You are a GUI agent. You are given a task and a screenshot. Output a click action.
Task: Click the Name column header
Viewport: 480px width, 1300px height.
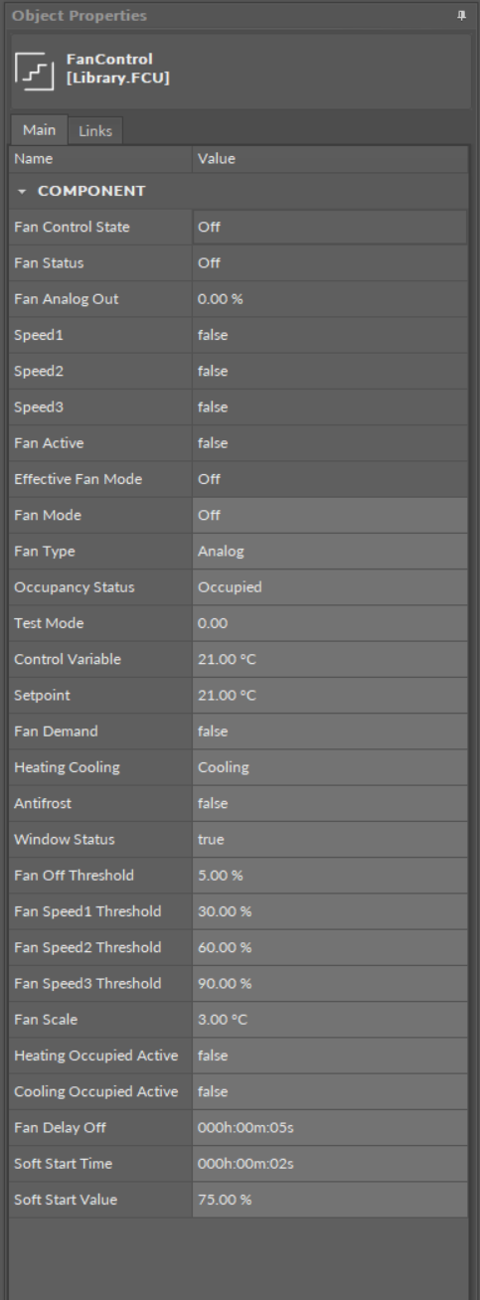pos(100,159)
